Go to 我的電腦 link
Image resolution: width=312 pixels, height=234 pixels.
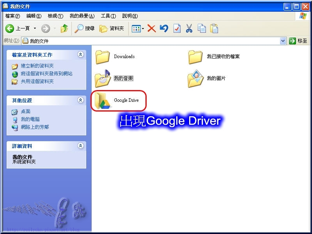click(30, 119)
